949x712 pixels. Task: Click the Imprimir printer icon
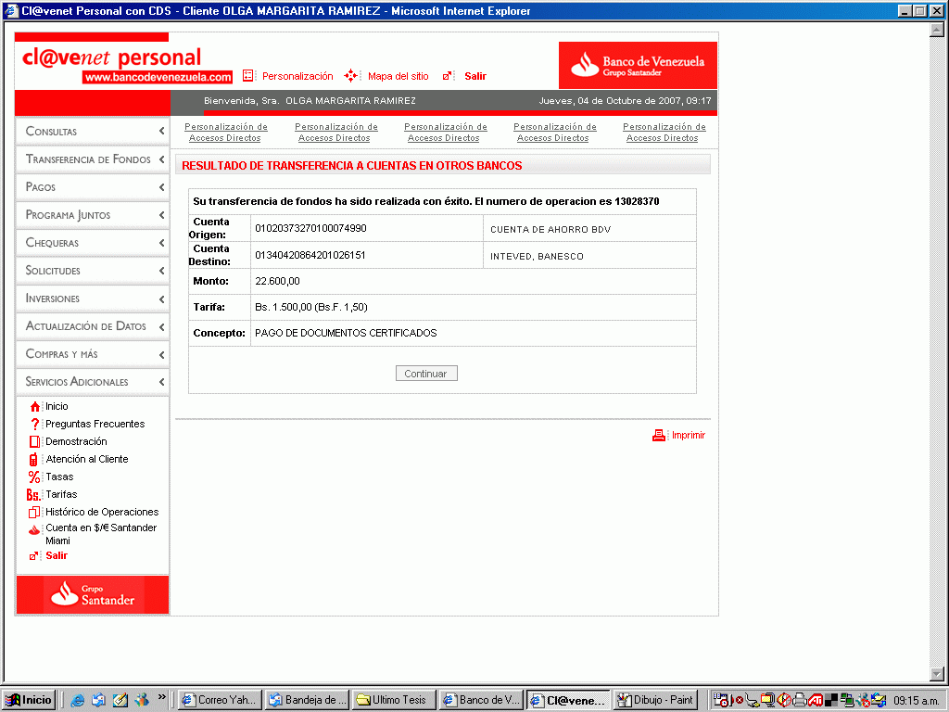tap(659, 435)
